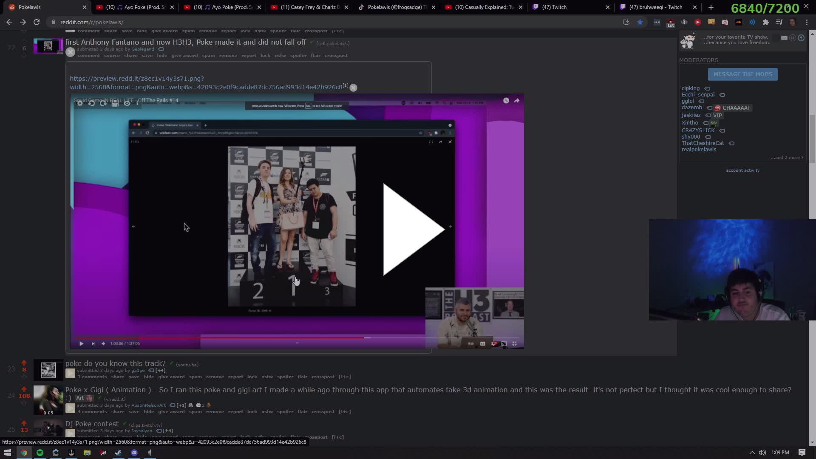This screenshot has height=459, width=816.
Task: Click the MESSAGE THE MODS button
Action: pyautogui.click(x=742, y=74)
